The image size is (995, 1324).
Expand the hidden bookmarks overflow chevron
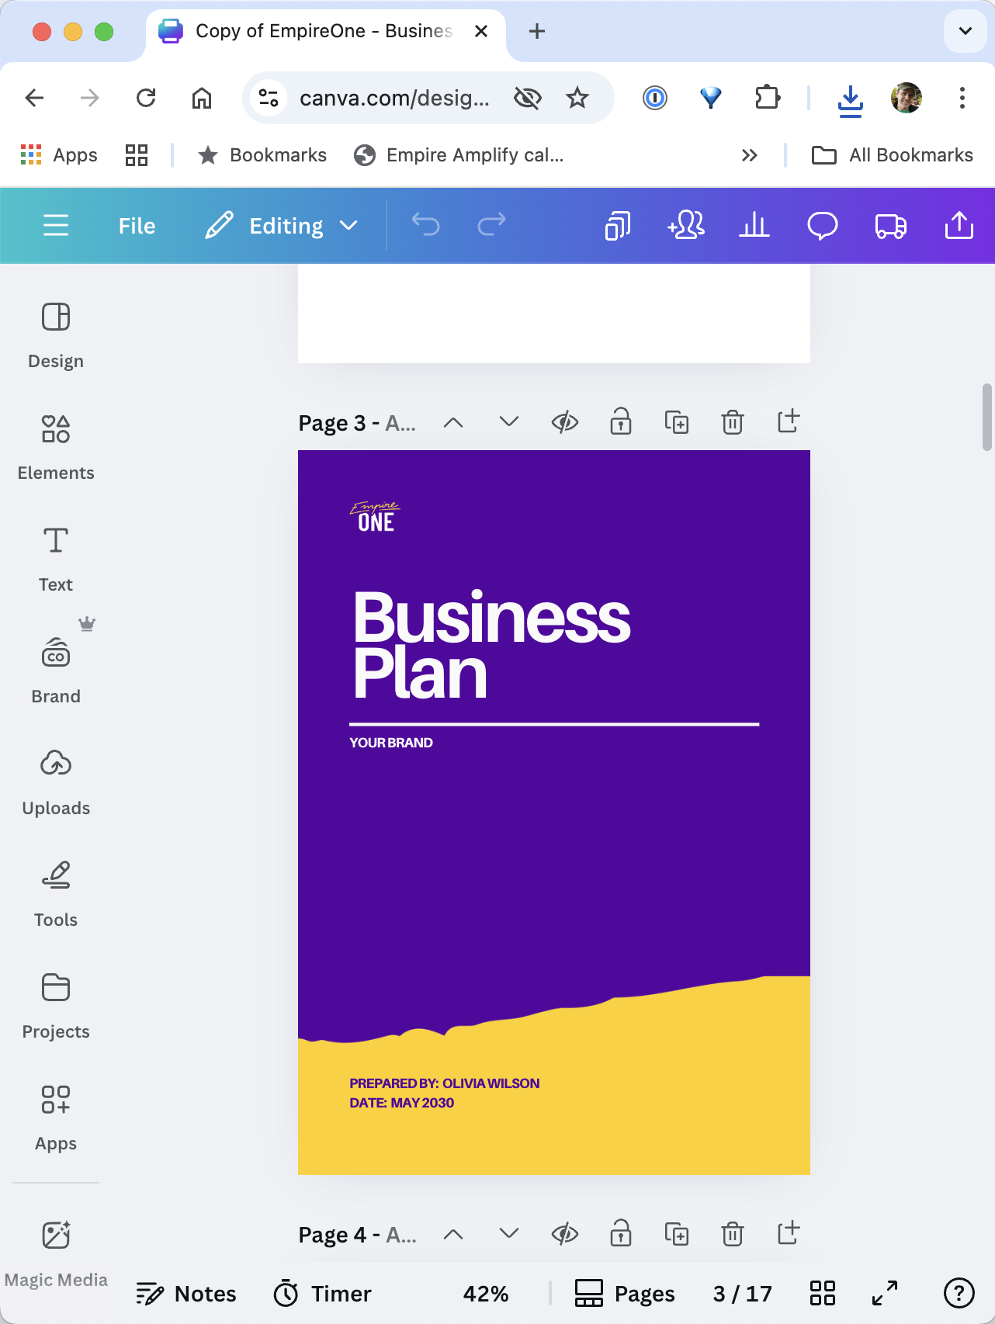749,155
